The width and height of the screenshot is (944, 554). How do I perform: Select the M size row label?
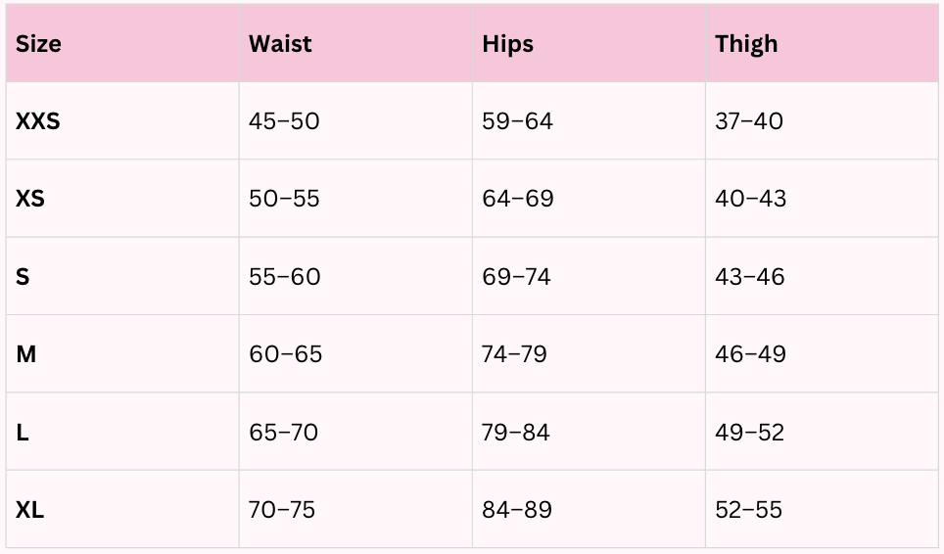[x=26, y=354]
